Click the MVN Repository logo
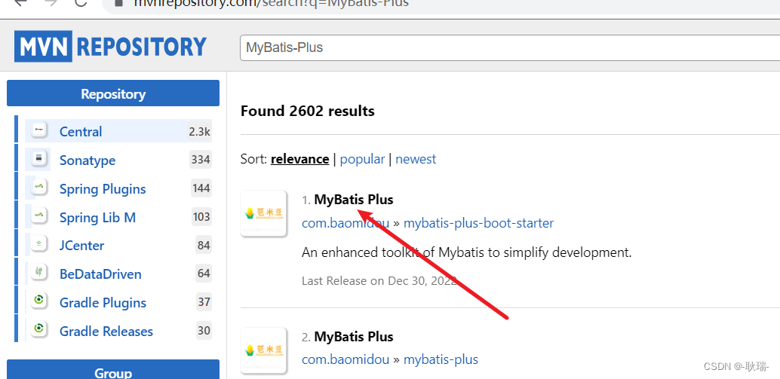Image resolution: width=780 pixels, height=379 pixels. [x=110, y=46]
